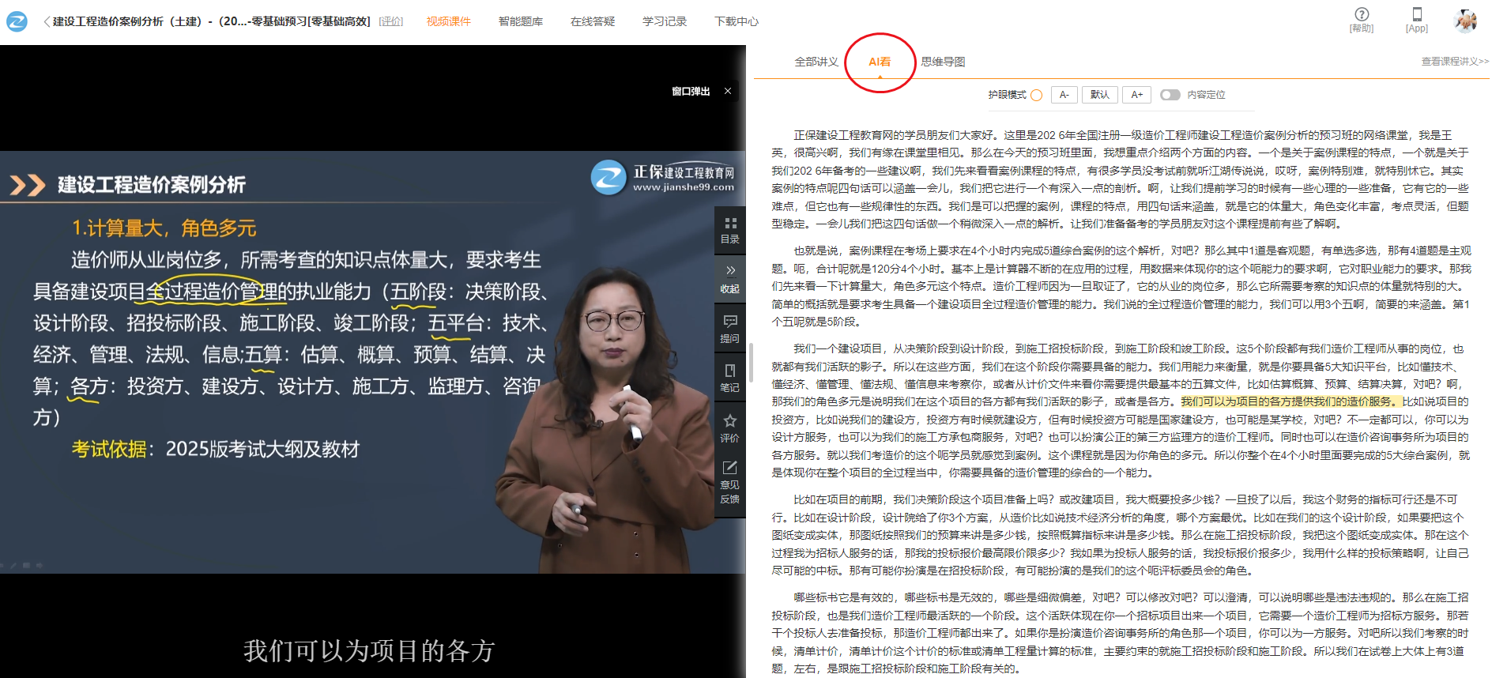Click the 帮助 help icon
This screenshot has width=1492, height=678.
click(x=1361, y=15)
